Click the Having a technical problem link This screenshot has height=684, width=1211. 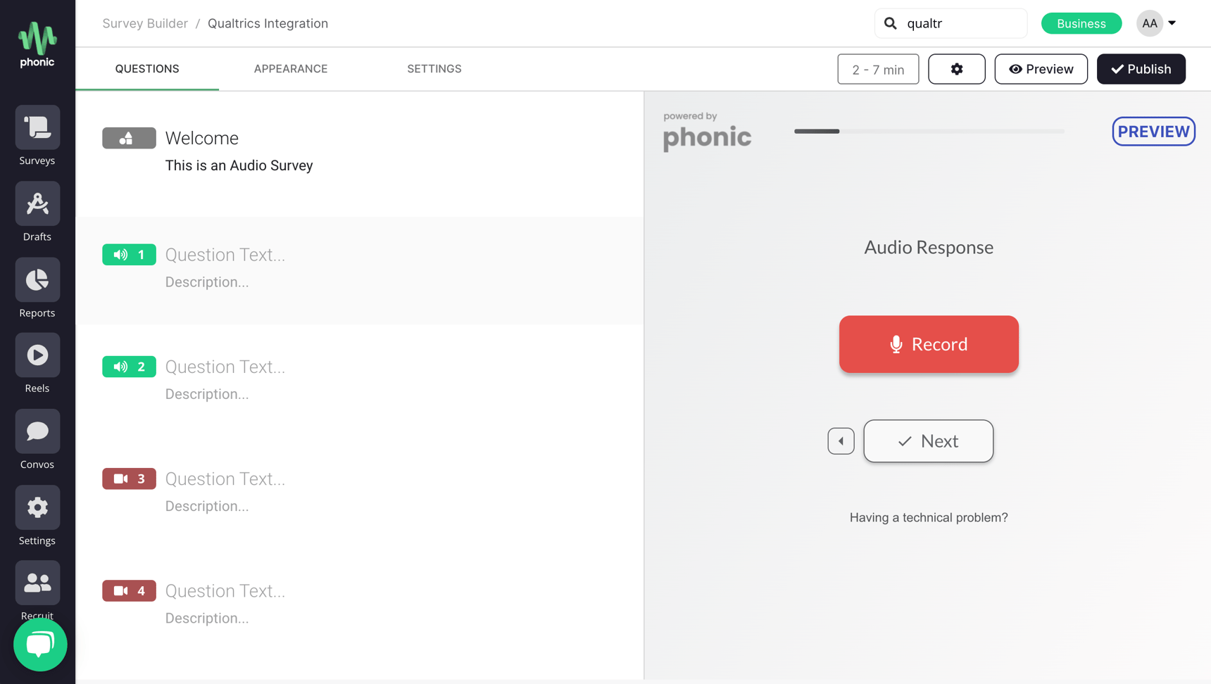(928, 517)
